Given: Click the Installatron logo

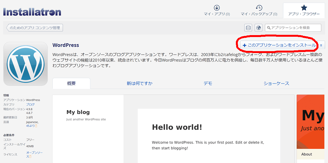Looking at the screenshot, I should point(32,12).
